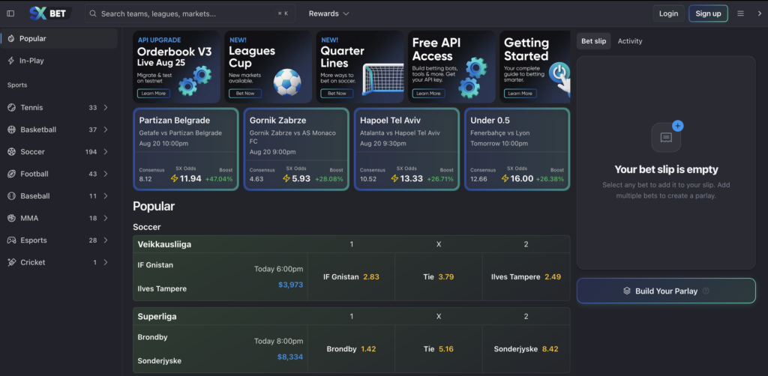
Task: Expand the Tennis chevron
Action: point(106,108)
